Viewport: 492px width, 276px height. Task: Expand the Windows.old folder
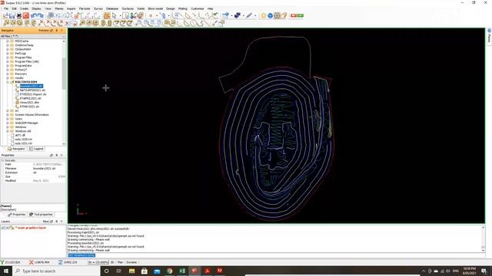coord(8,131)
